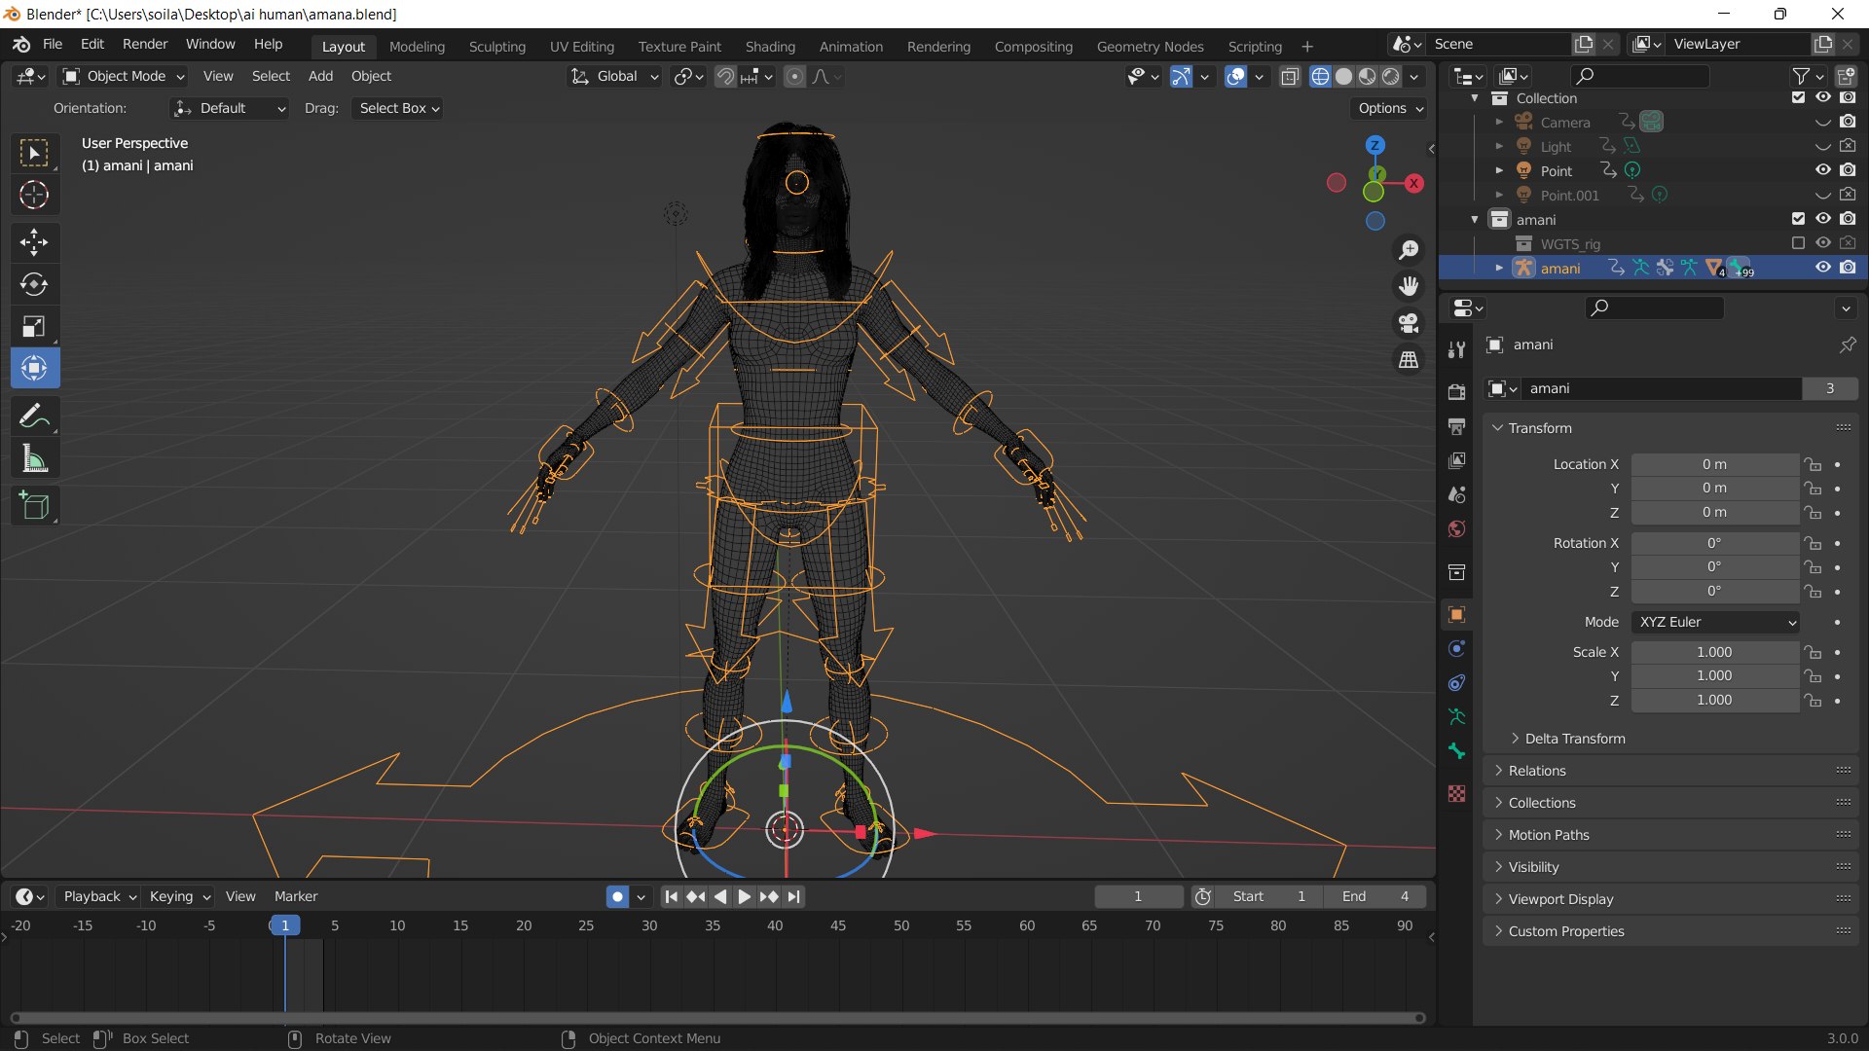Toggle snapping magnet in header
Image resolution: width=1869 pixels, height=1051 pixels.
click(725, 77)
